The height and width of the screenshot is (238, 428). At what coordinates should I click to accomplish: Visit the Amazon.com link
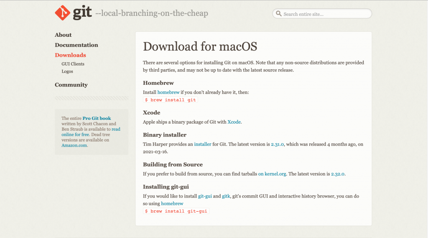[74, 145]
